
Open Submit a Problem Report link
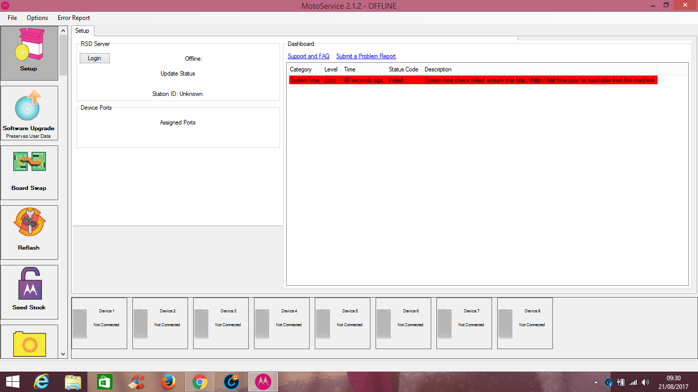tap(366, 56)
